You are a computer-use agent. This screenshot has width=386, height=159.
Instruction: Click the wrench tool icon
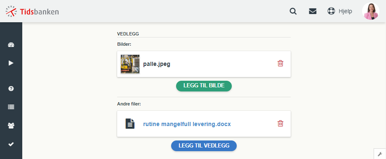pos(380,154)
